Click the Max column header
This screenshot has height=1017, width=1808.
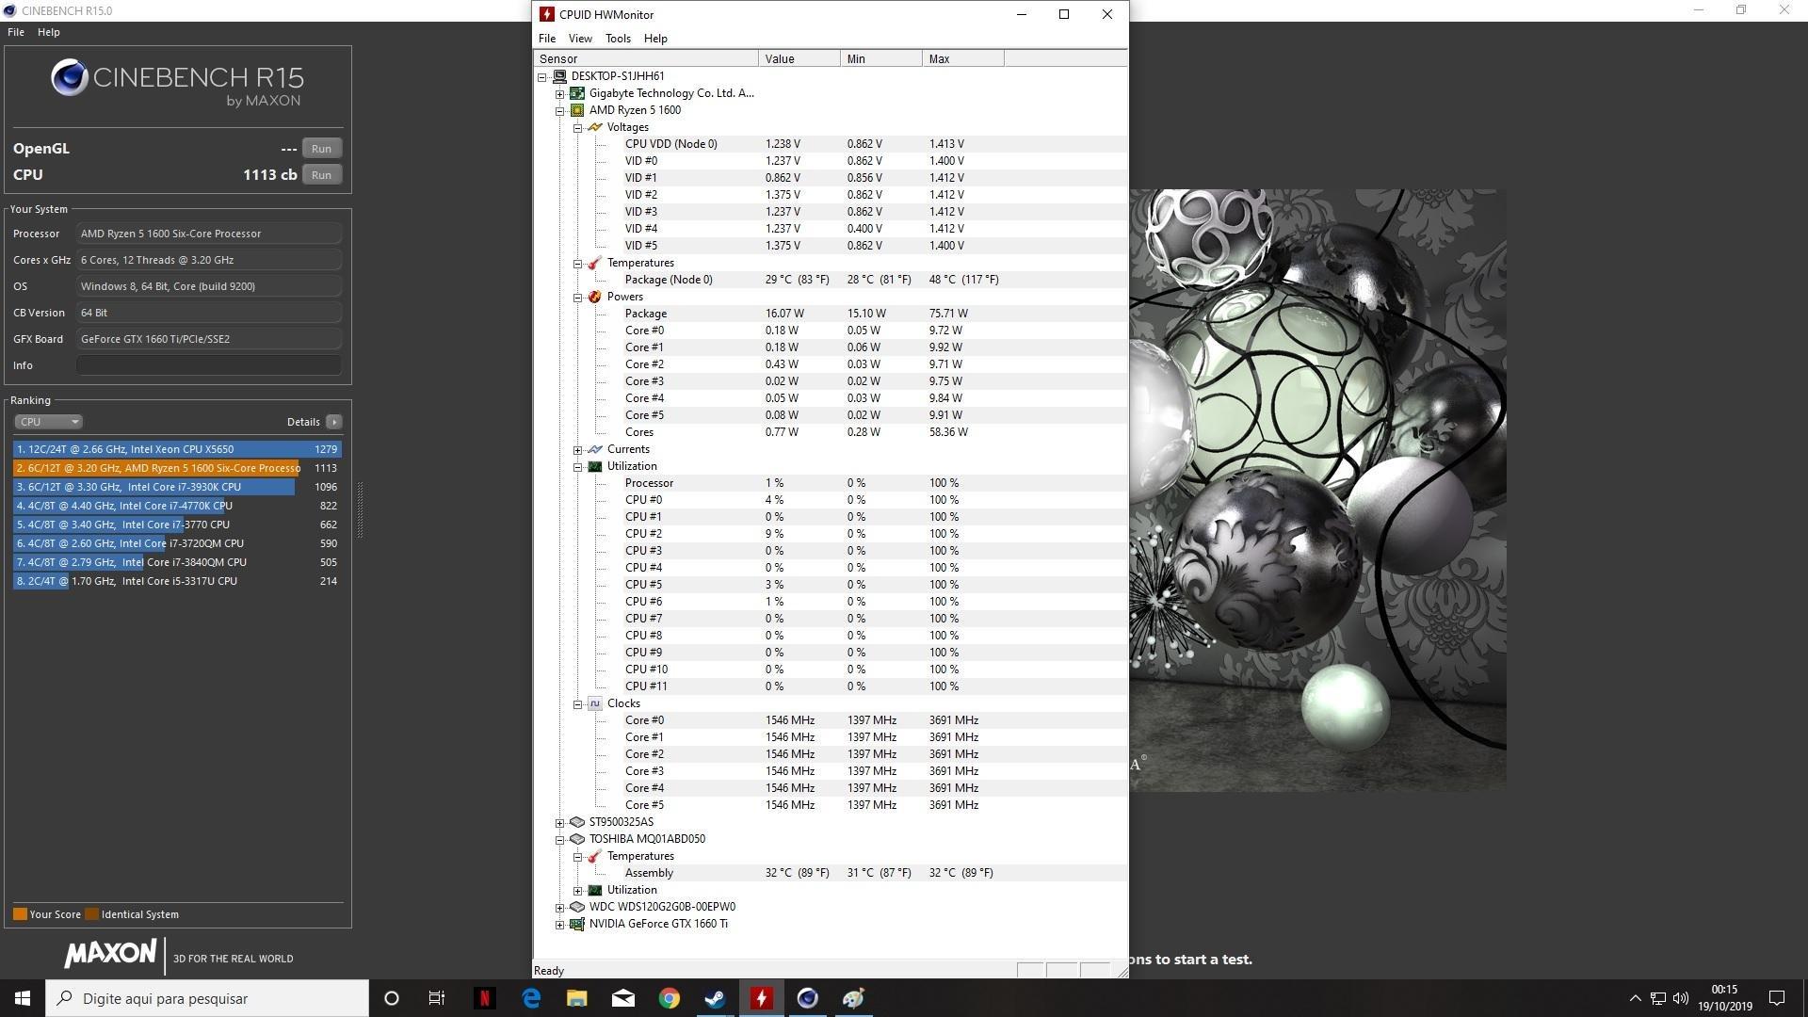point(963,59)
